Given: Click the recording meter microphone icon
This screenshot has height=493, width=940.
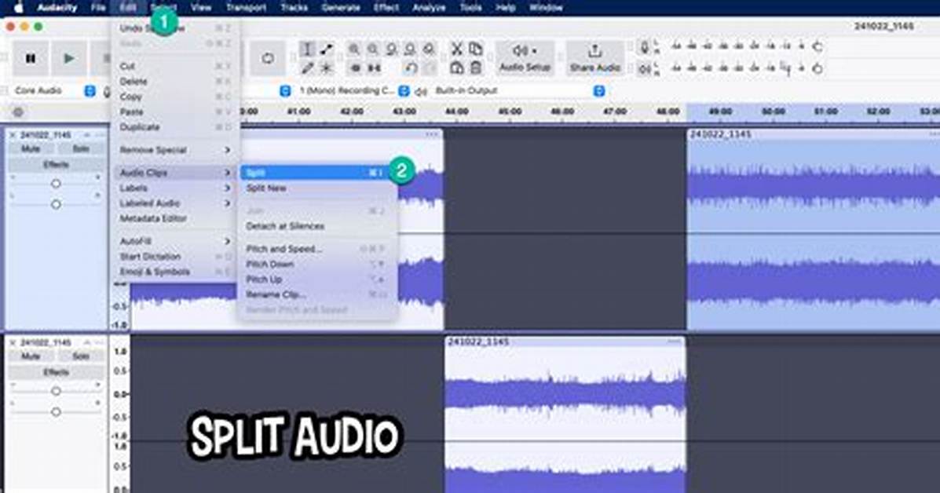Looking at the screenshot, I should [645, 47].
